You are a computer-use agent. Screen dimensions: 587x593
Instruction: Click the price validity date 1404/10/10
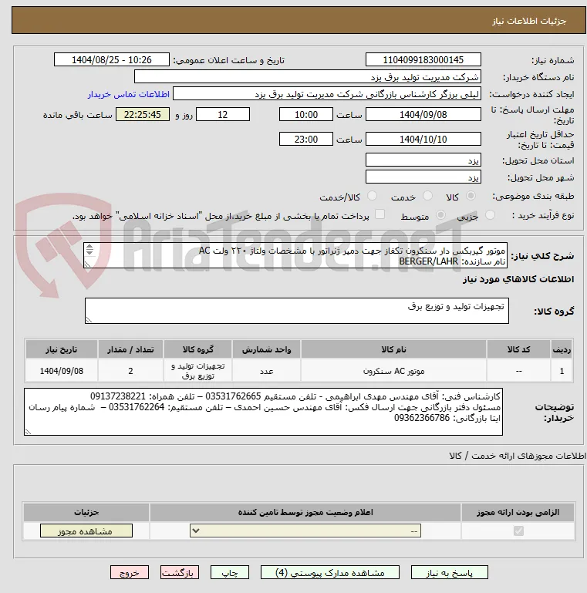(423, 139)
